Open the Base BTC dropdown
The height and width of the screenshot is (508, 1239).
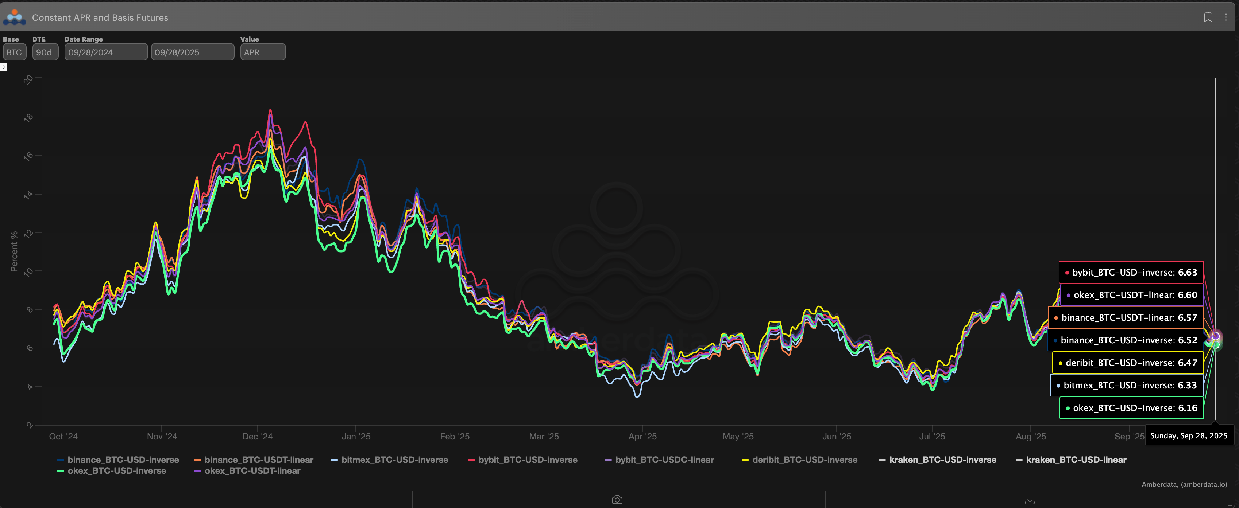click(15, 52)
